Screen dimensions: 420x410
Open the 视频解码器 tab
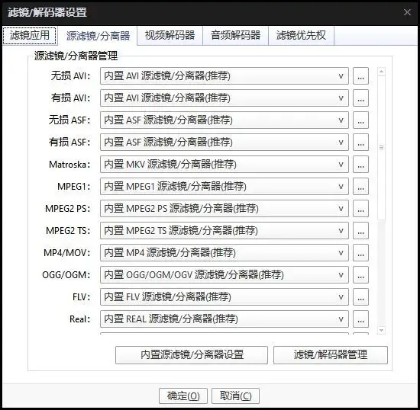click(x=170, y=35)
